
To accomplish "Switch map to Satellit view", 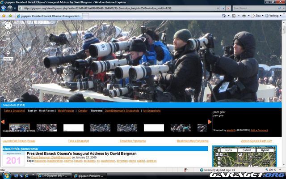I will click(x=247, y=150).
